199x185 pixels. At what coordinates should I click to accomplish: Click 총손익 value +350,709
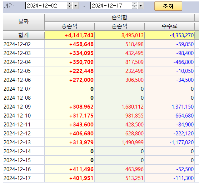tap(81, 62)
